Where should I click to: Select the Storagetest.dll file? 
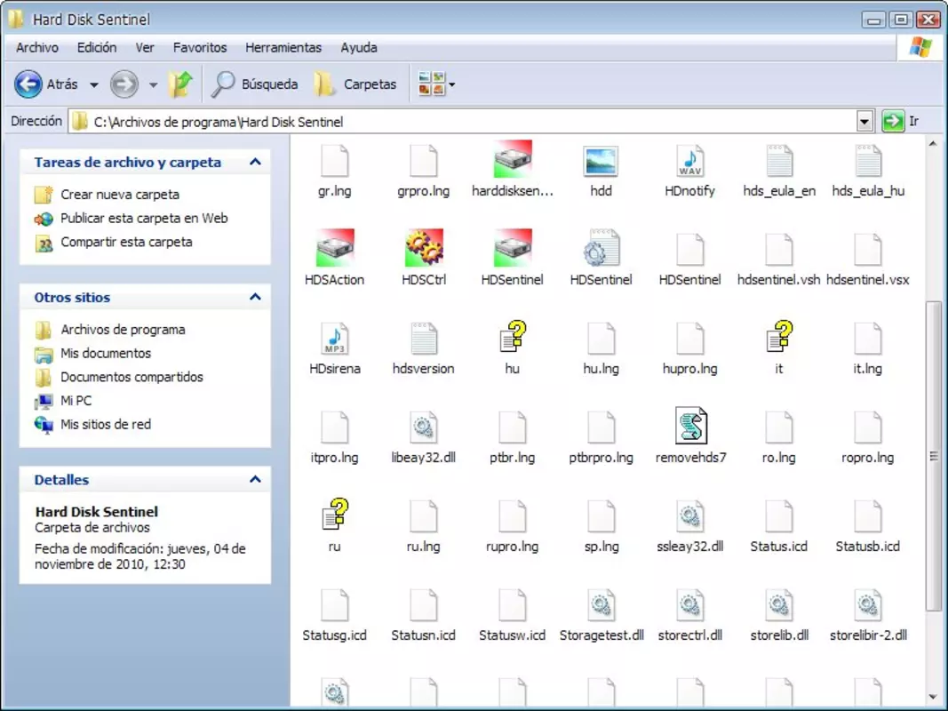601,604
